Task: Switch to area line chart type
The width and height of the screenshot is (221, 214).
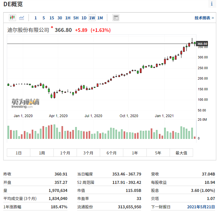Action: (21, 18)
